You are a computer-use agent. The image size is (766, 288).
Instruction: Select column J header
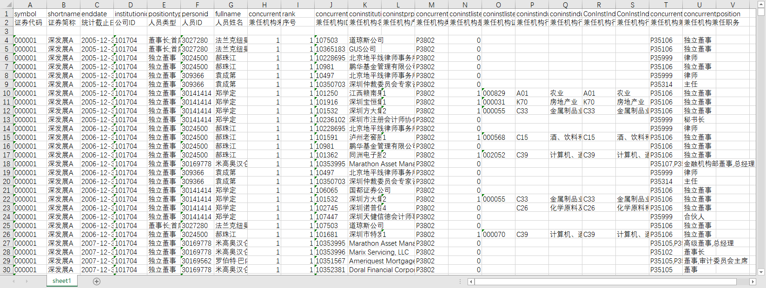click(331, 5)
